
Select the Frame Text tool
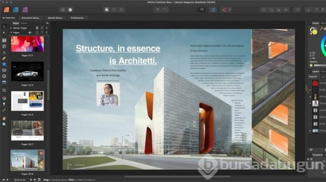click(4, 40)
